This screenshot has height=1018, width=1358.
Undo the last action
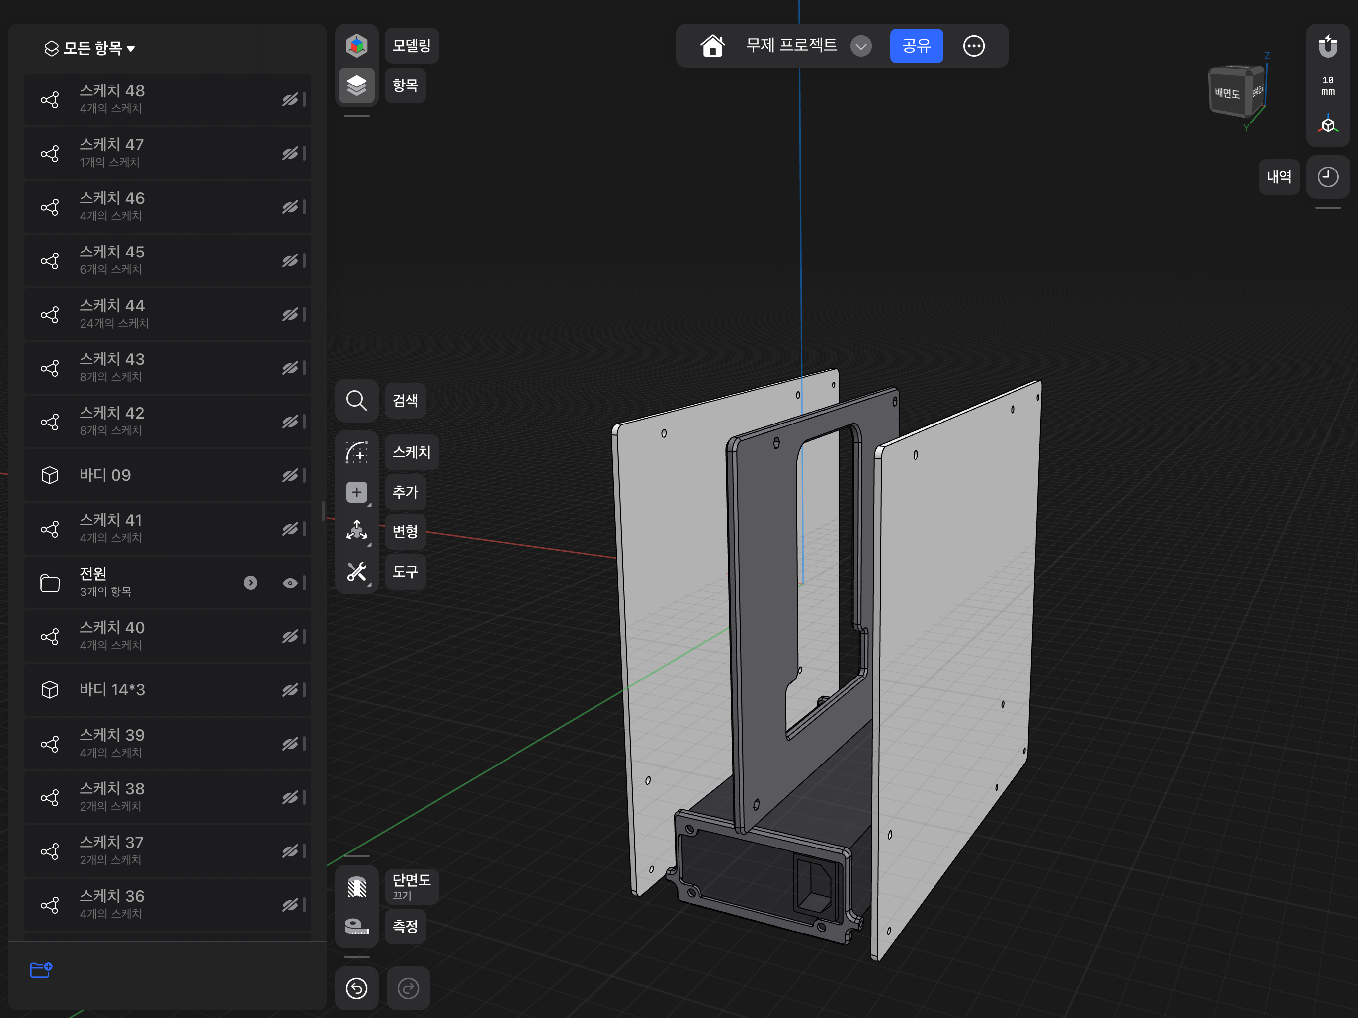click(x=357, y=988)
